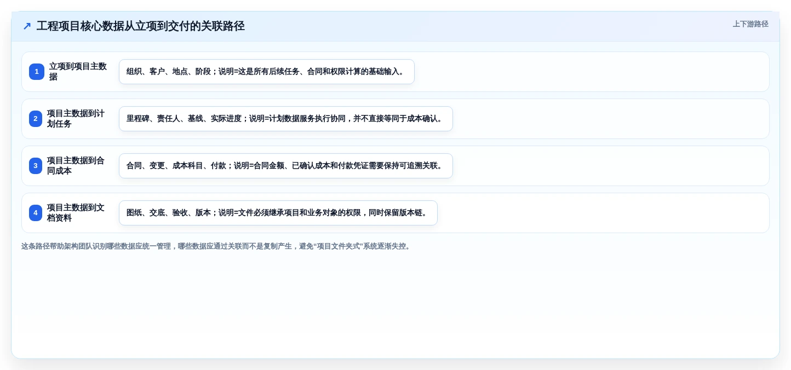
Task: Click the 里程碑、责任人、基线 description box
Action: [x=286, y=119]
